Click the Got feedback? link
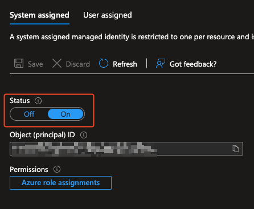This screenshot has height=209, width=254. [x=193, y=64]
